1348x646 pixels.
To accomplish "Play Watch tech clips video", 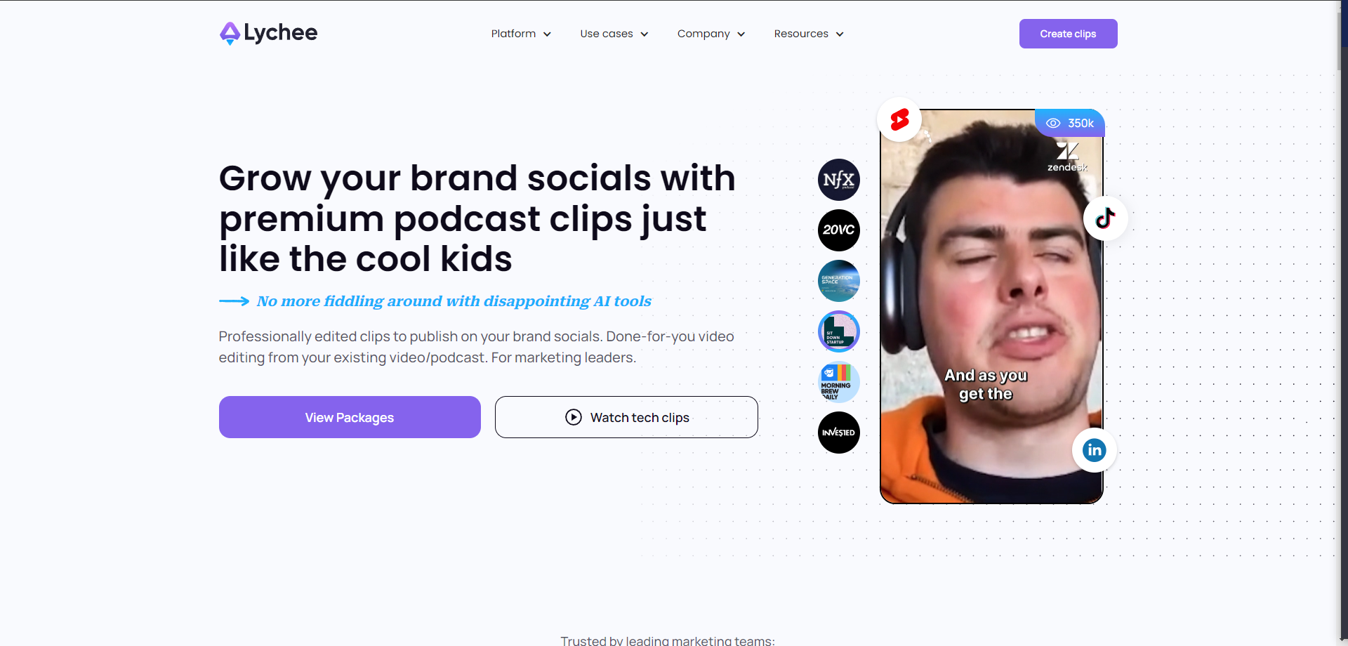I will coord(626,417).
